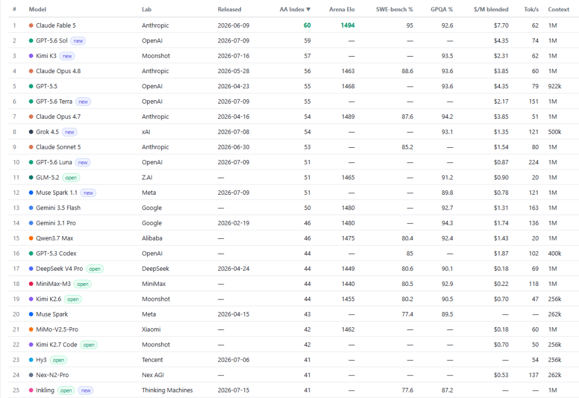
Task: Click the new badge beside Muse Spark 1.1
Action: [88, 192]
